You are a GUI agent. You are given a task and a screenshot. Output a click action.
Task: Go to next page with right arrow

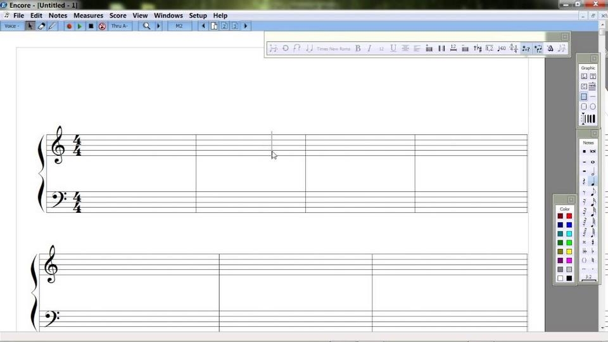coord(246,26)
